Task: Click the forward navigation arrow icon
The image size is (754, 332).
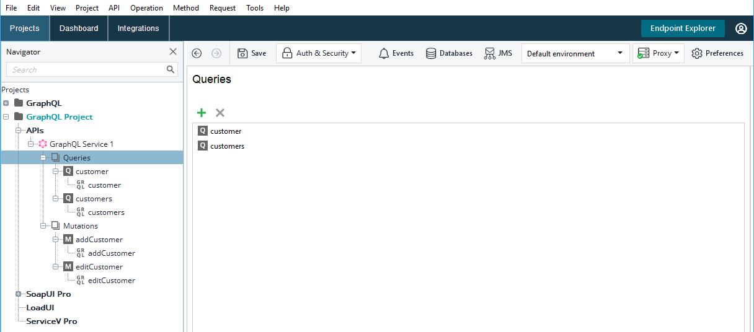Action: point(216,53)
